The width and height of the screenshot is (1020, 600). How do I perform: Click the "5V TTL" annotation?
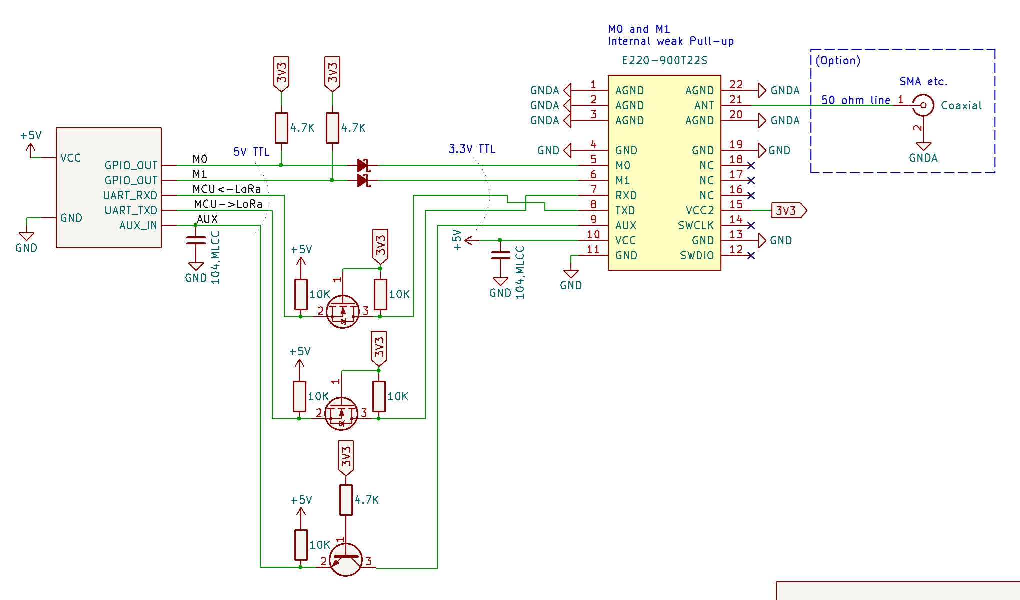click(x=251, y=152)
